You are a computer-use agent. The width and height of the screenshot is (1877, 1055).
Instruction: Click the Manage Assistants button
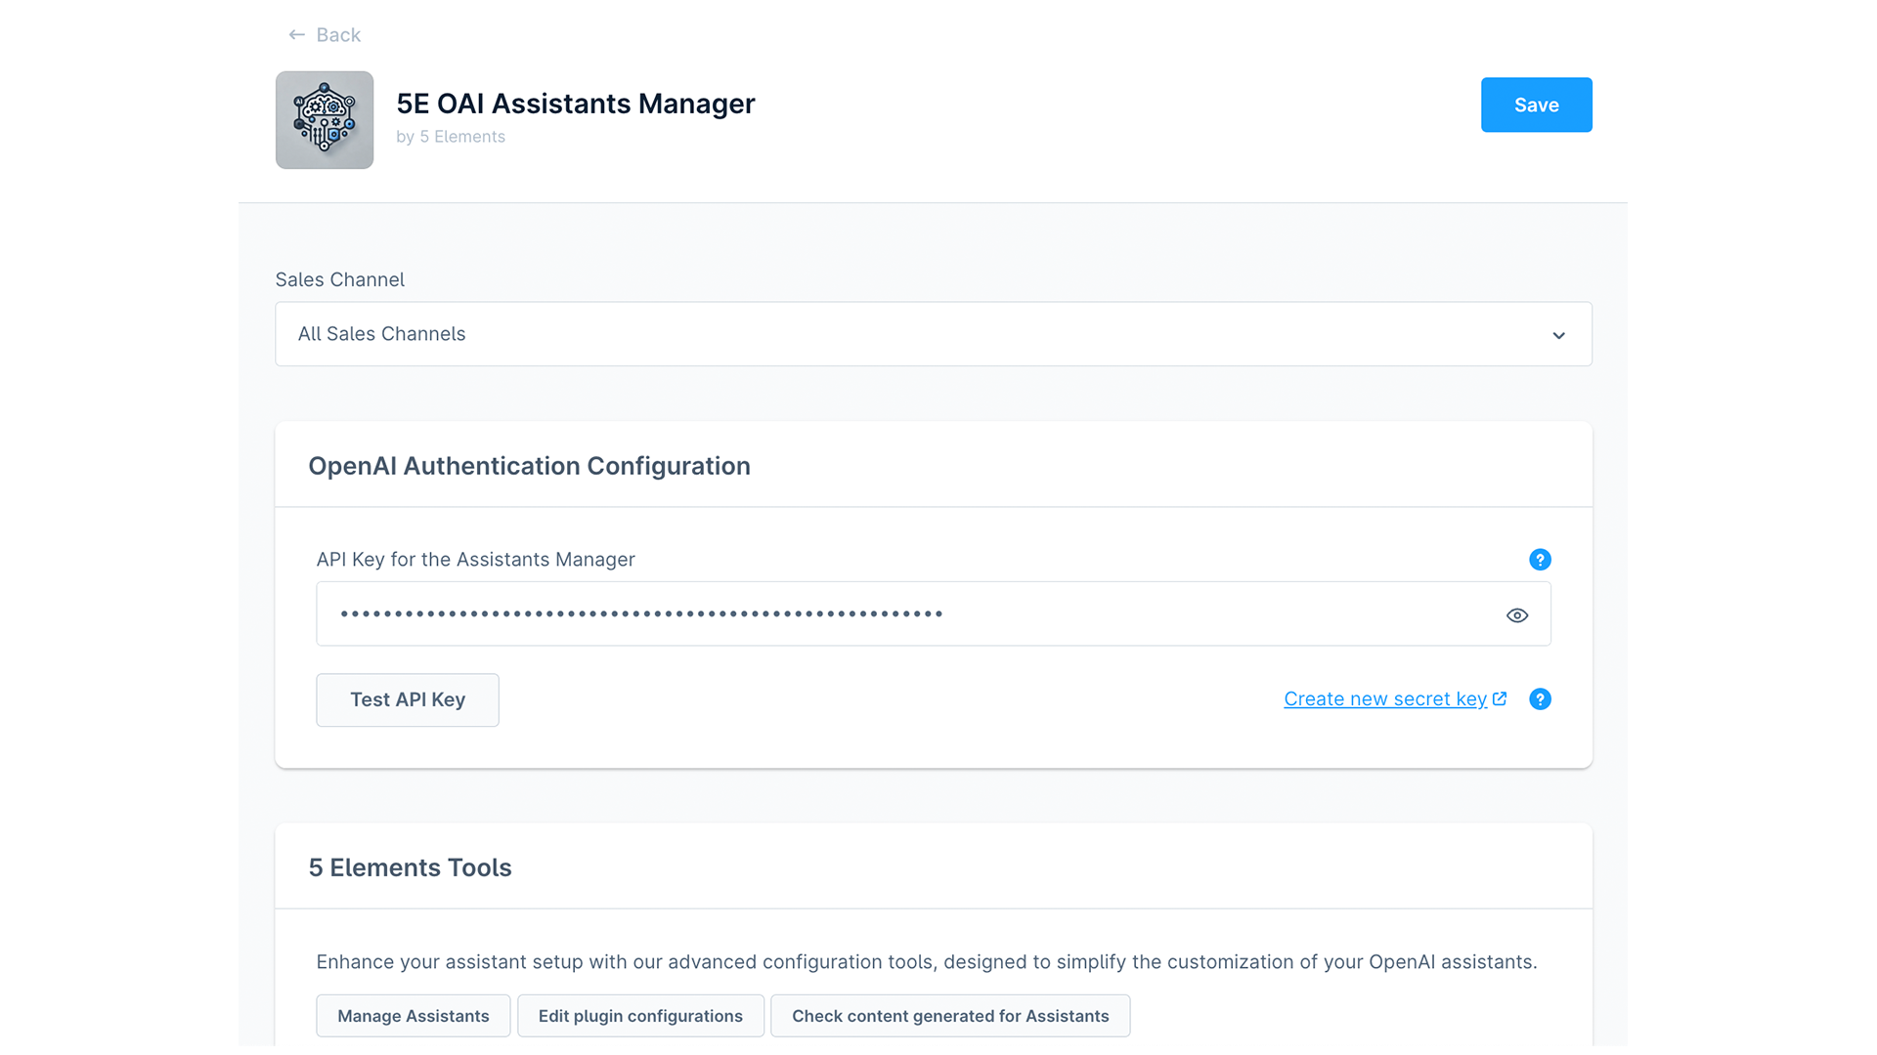click(x=414, y=1016)
